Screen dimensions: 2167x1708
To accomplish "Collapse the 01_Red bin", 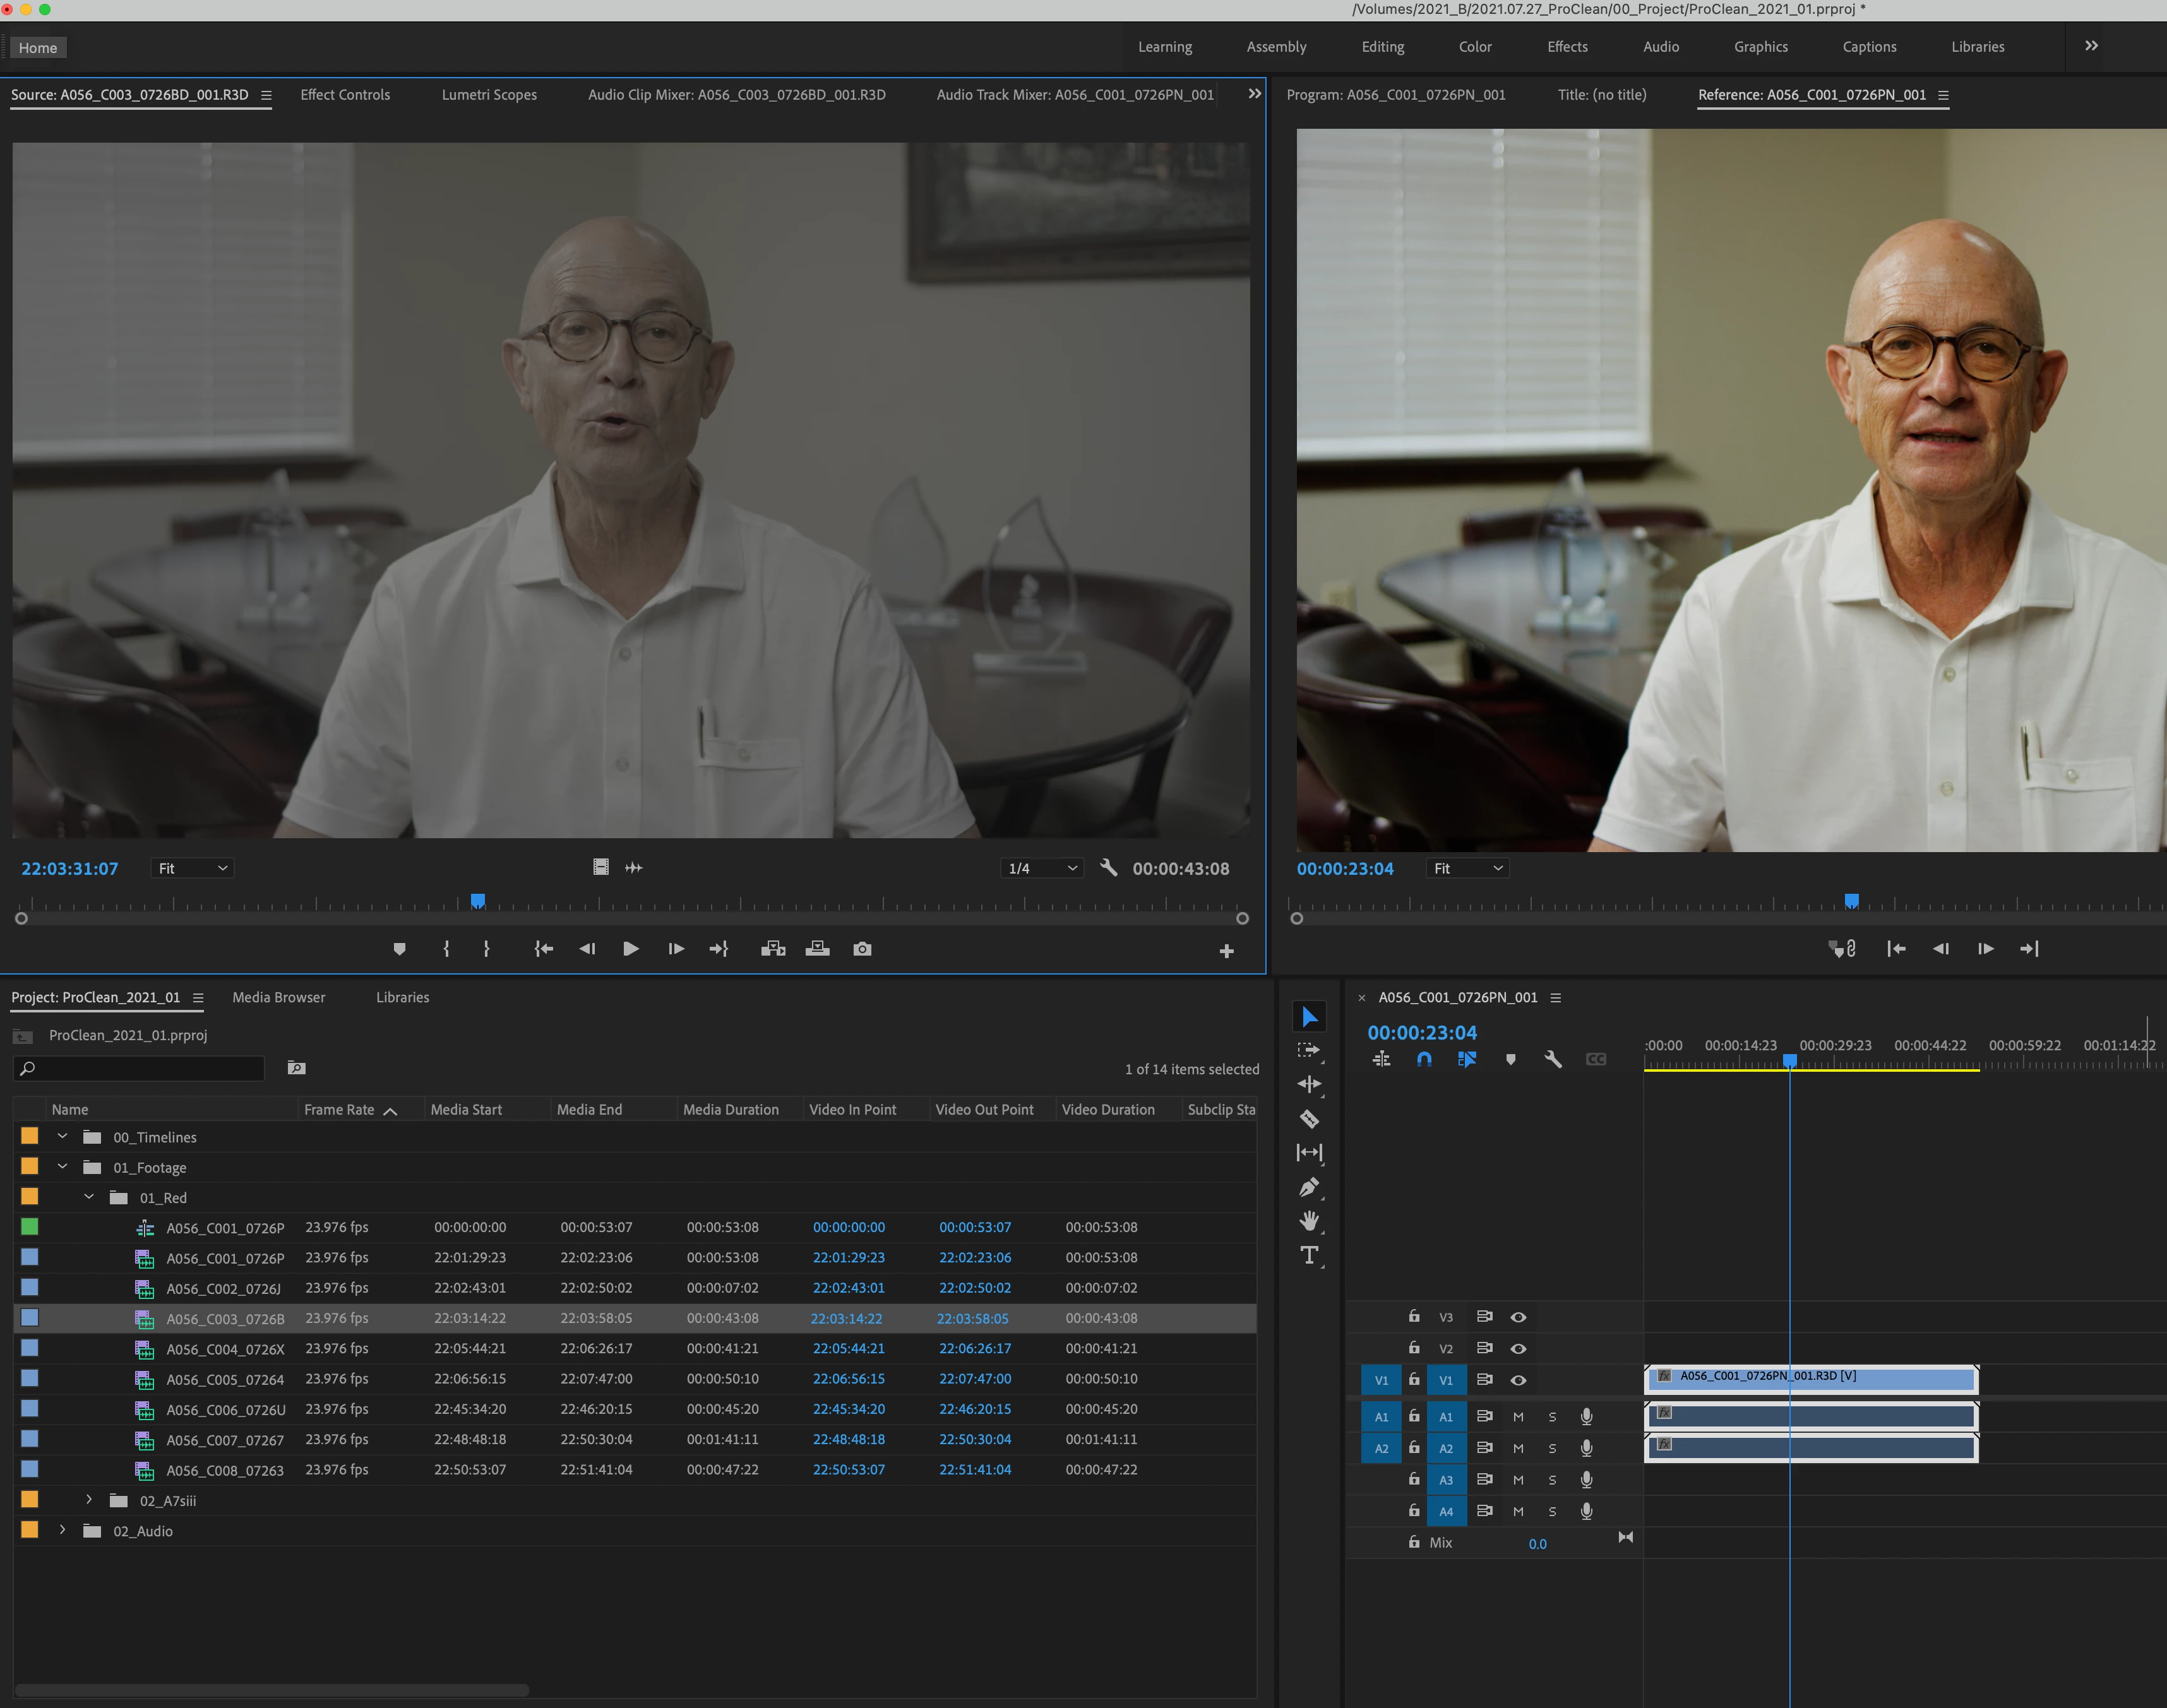I will [89, 1197].
